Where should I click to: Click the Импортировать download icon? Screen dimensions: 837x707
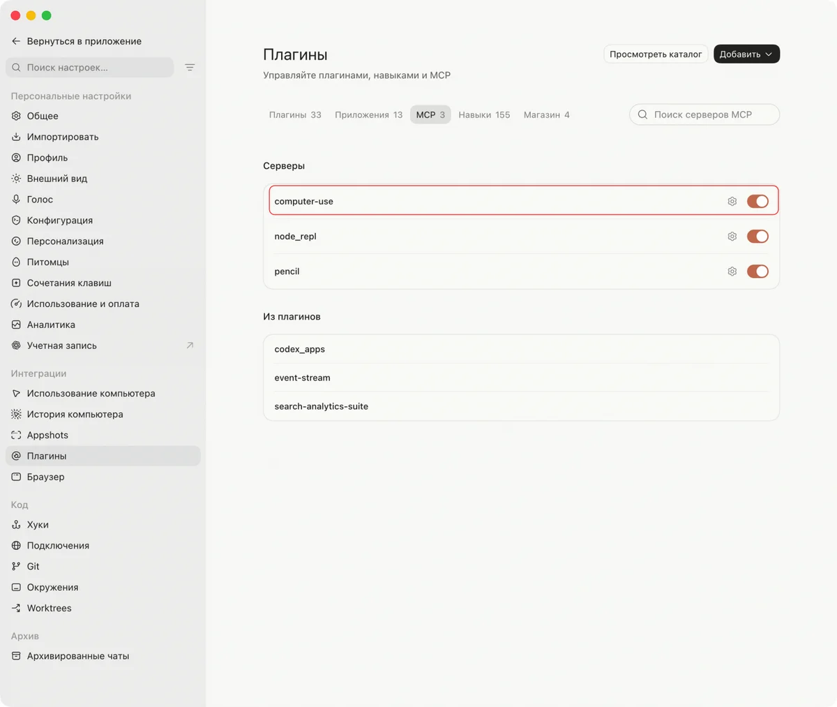click(x=16, y=137)
